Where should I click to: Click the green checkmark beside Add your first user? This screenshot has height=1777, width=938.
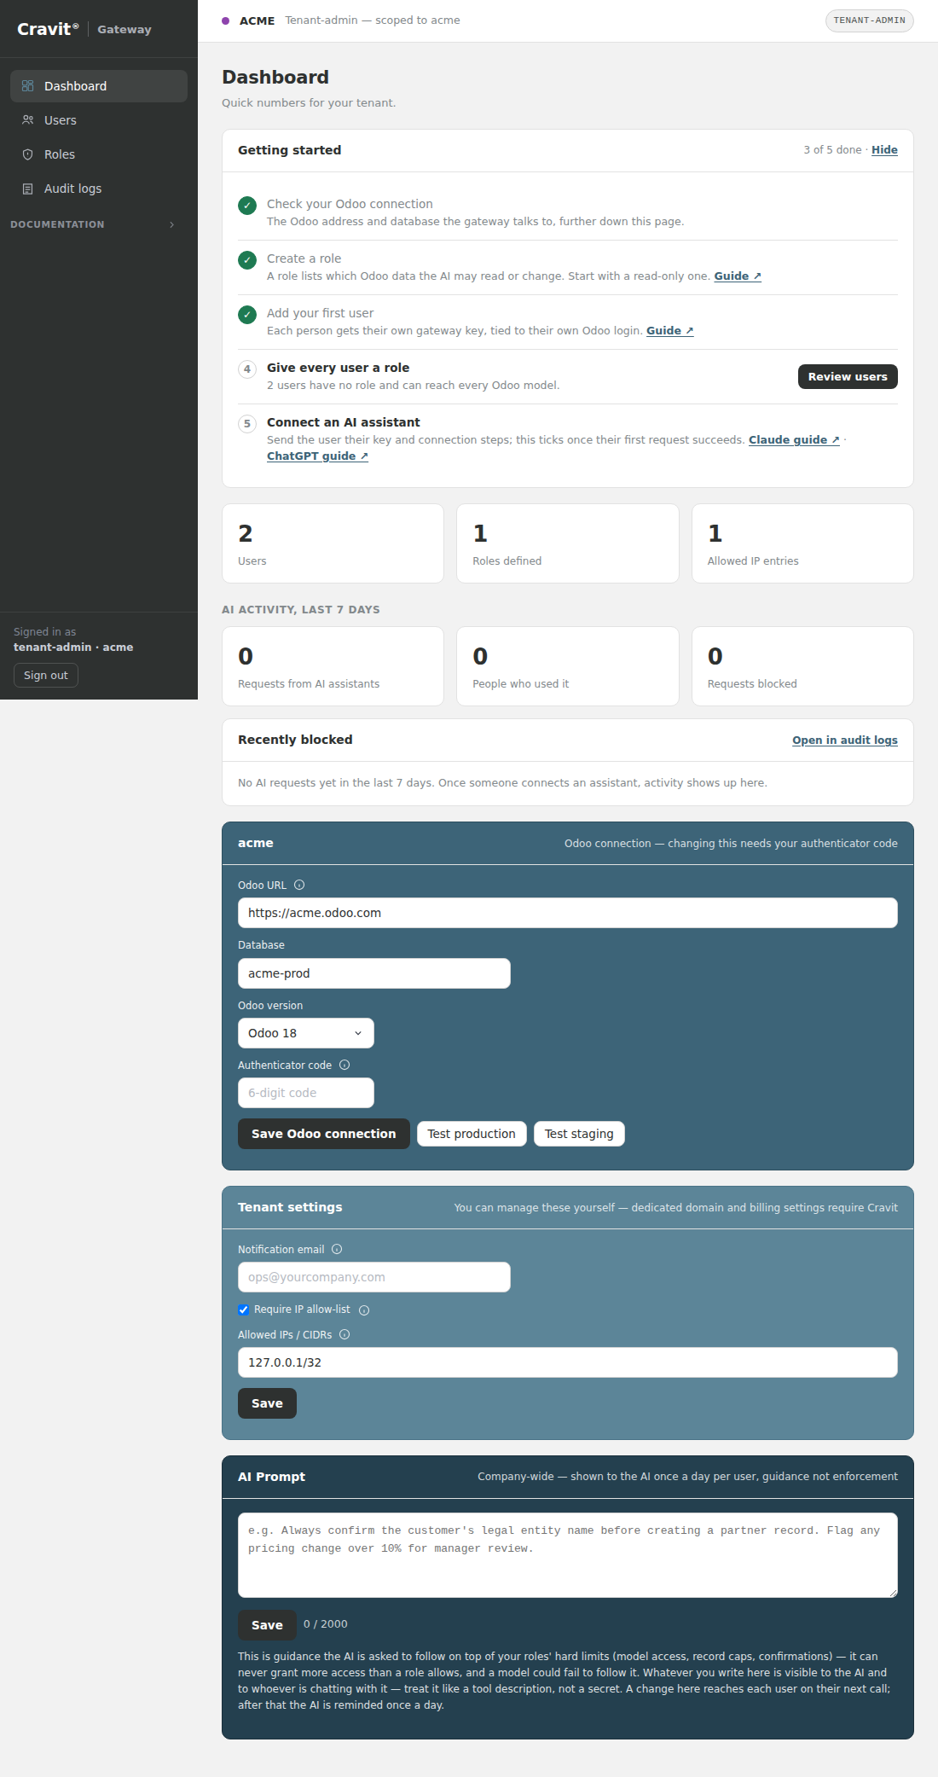pos(247,315)
